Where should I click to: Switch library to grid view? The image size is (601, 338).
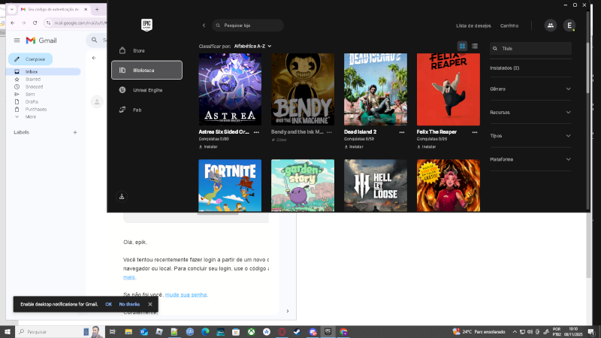point(463,46)
